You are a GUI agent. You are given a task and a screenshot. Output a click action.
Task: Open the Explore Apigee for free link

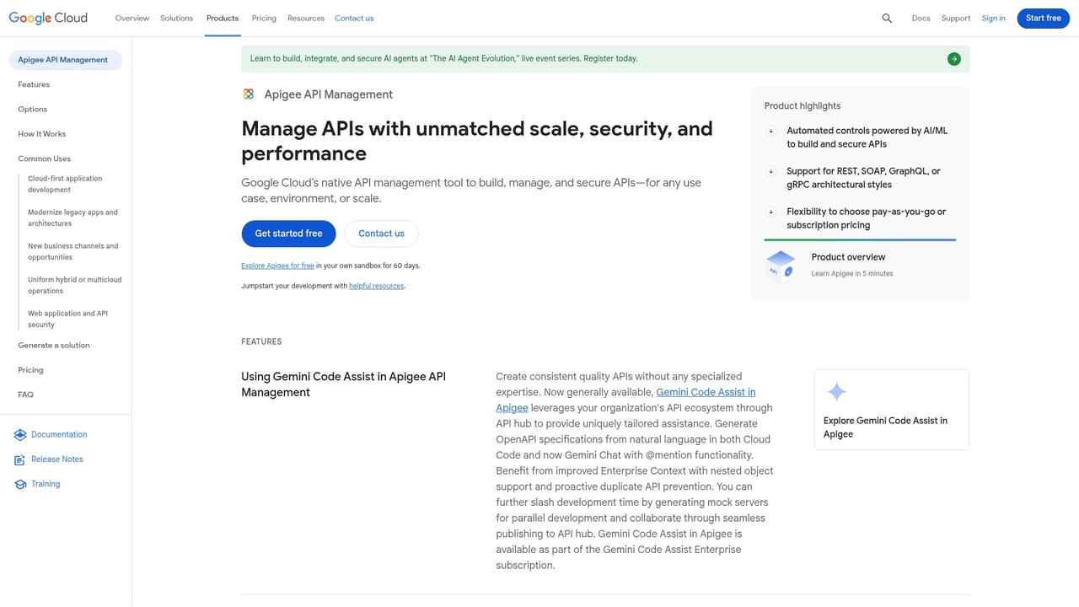click(278, 265)
